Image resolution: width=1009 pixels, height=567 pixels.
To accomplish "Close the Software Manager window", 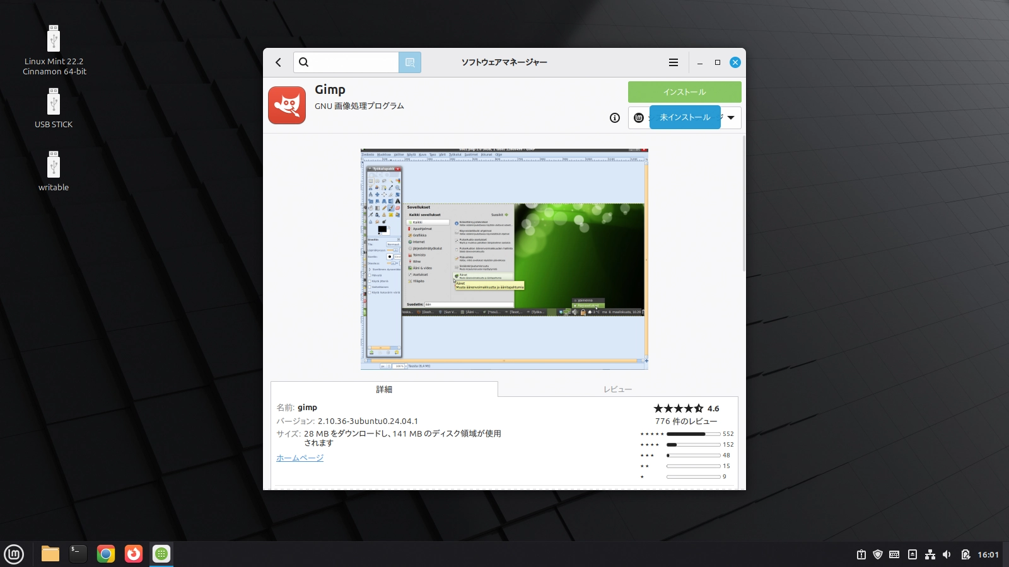I will (735, 62).
